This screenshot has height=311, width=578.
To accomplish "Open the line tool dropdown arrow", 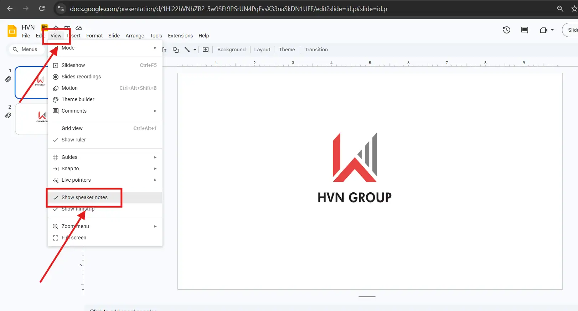I will pos(195,50).
